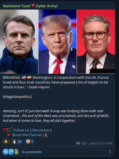Open comments via right chevron arrow
The image size is (119, 159).
(110, 152)
